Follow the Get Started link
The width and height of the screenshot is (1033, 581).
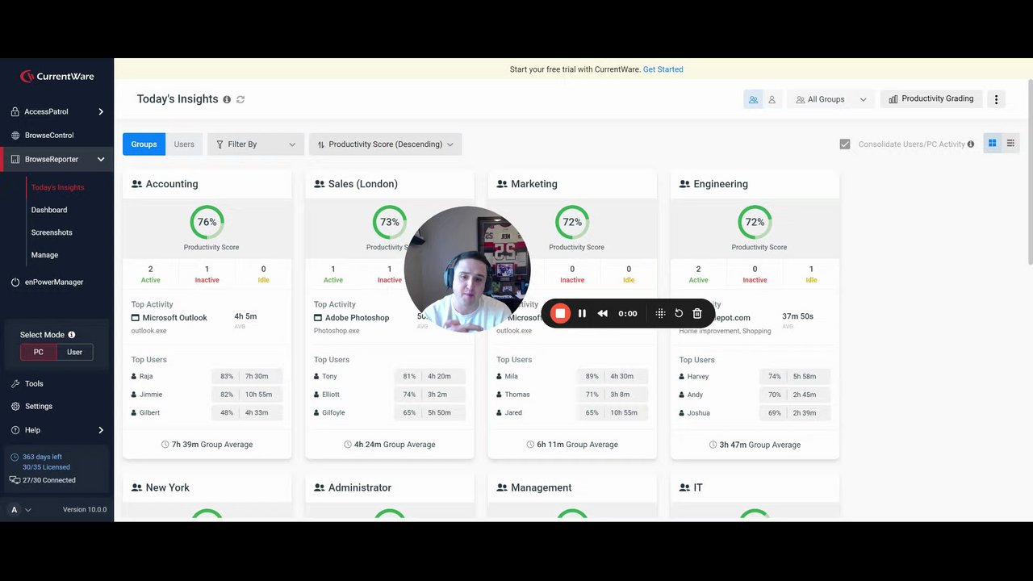[663, 69]
